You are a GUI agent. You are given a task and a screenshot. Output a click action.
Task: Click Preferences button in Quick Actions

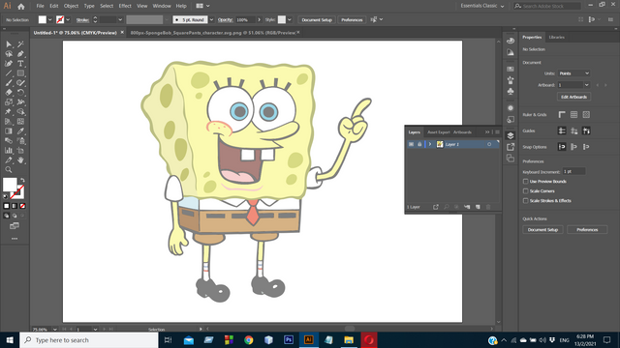click(x=587, y=230)
